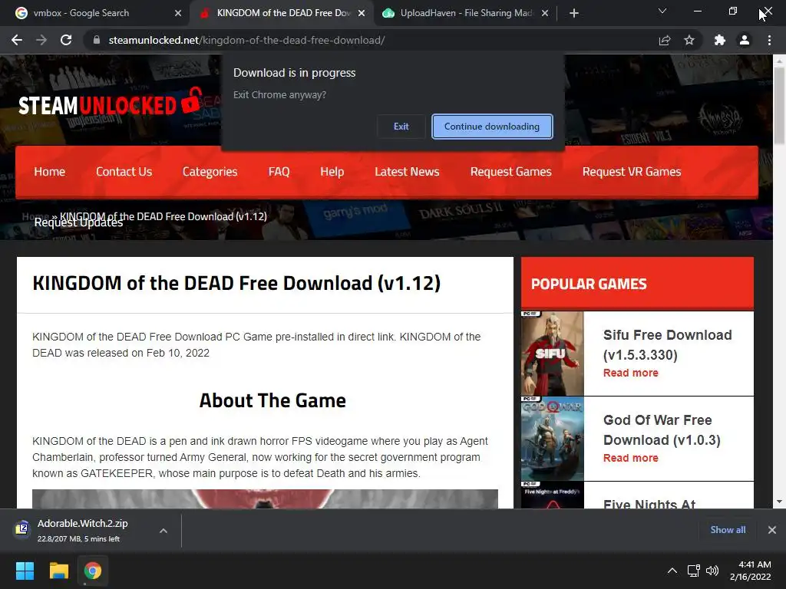Click Show all downloads
This screenshot has height=589, width=786.
pyautogui.click(x=728, y=530)
